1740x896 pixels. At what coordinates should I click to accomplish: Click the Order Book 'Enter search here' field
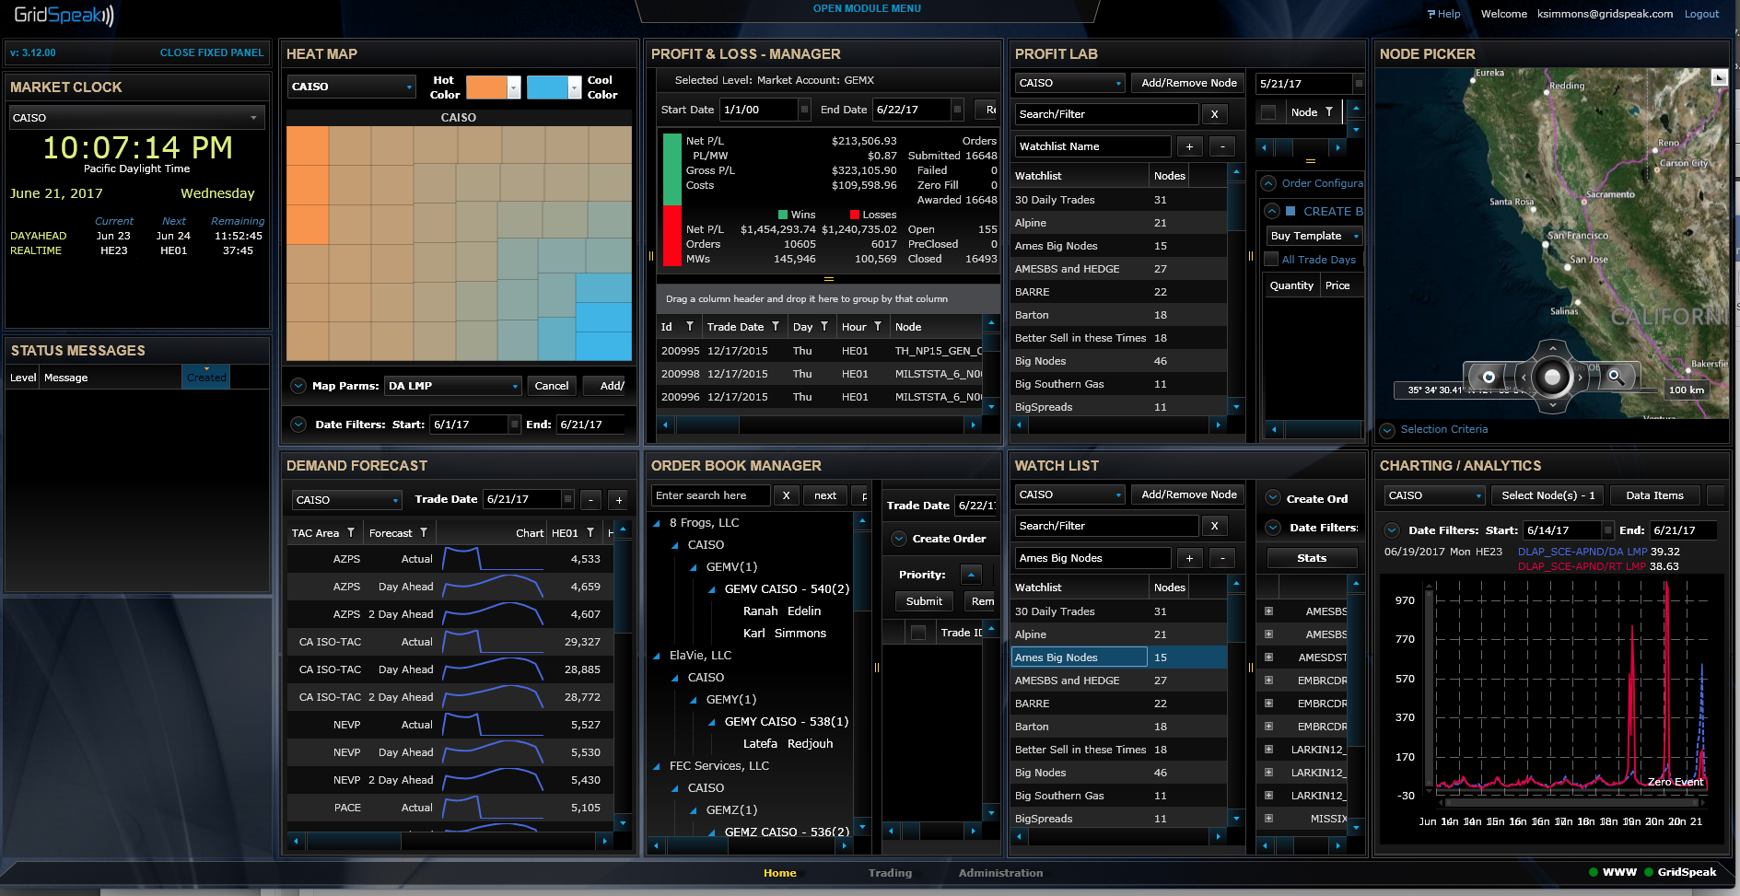710,495
